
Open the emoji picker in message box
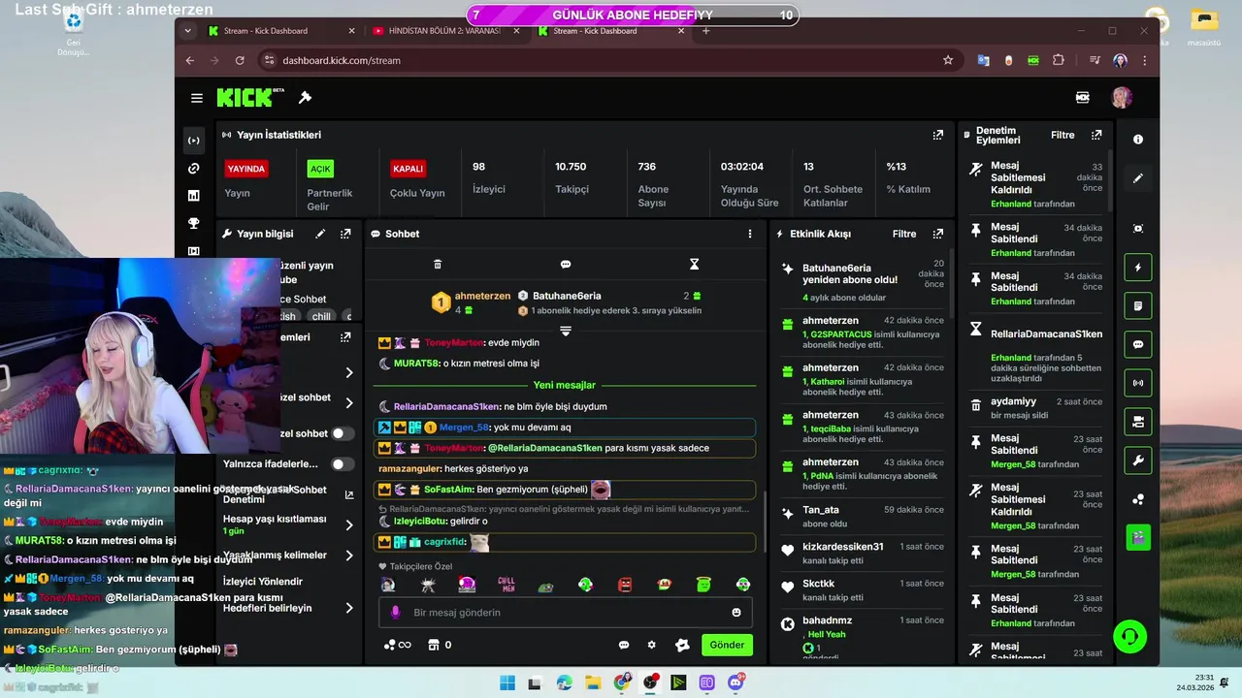pos(736,613)
